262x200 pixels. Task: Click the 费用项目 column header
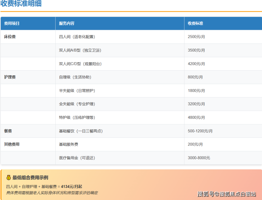coord(12,23)
